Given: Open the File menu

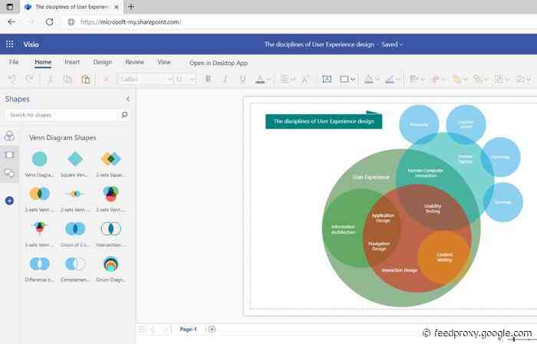Looking at the screenshot, I should click(x=14, y=62).
